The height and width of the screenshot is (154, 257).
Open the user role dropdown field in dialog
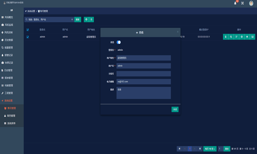(x=144, y=58)
